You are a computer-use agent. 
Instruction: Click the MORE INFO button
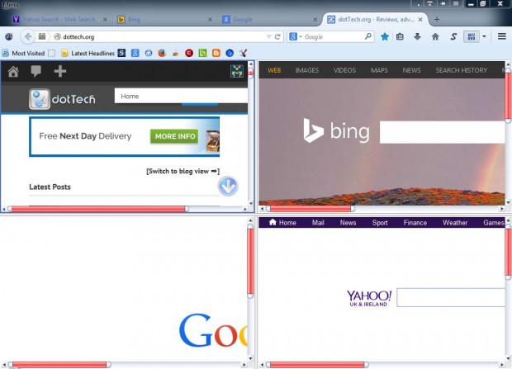174,136
